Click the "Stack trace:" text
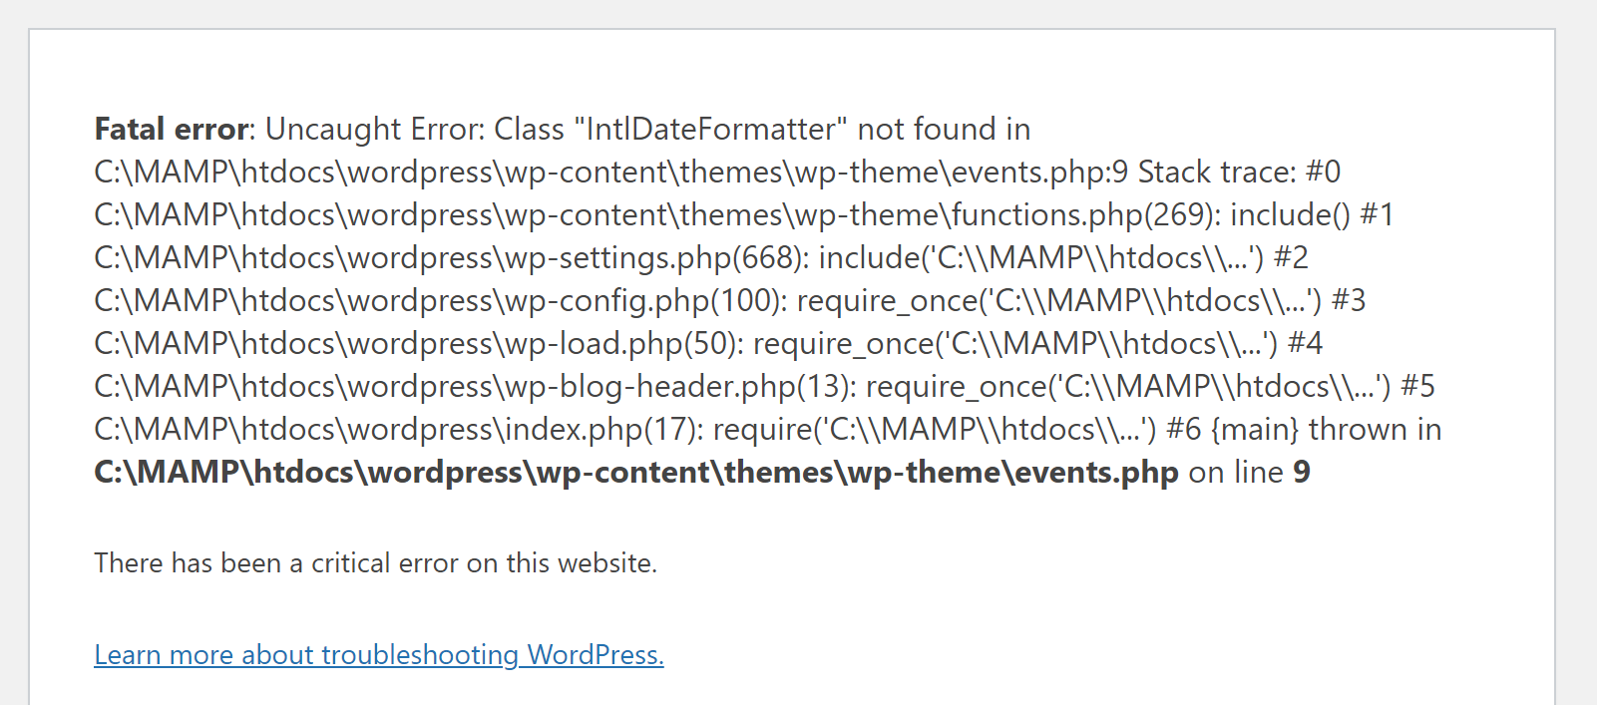The height and width of the screenshot is (705, 1597). point(1217,173)
